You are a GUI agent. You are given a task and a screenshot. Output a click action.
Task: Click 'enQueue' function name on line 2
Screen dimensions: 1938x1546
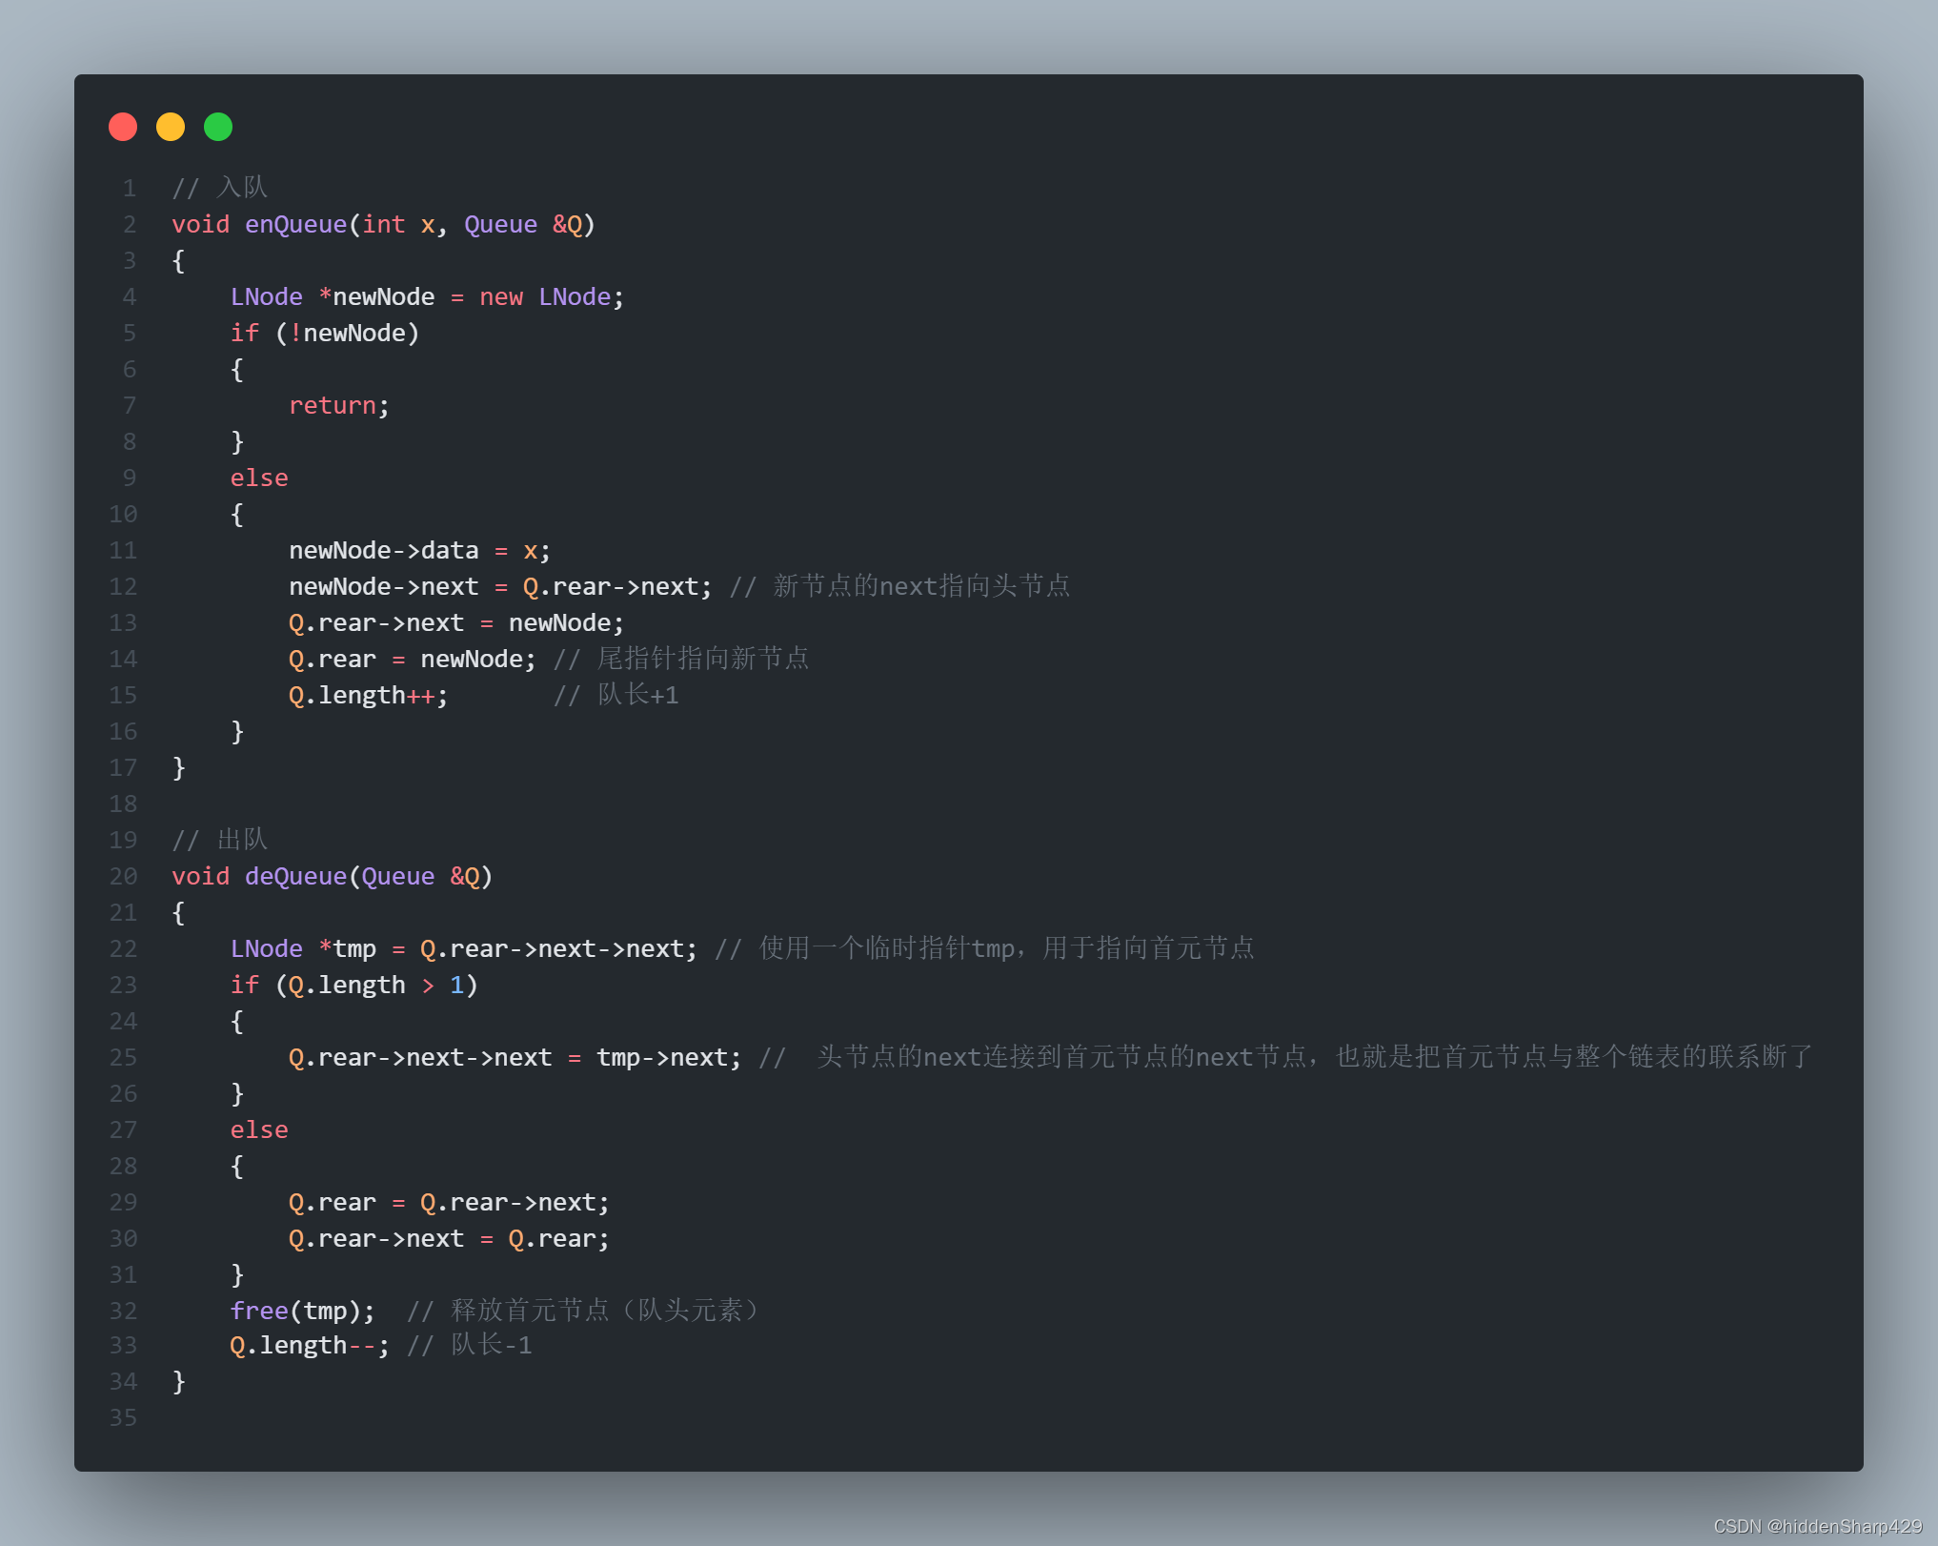pos(296,225)
